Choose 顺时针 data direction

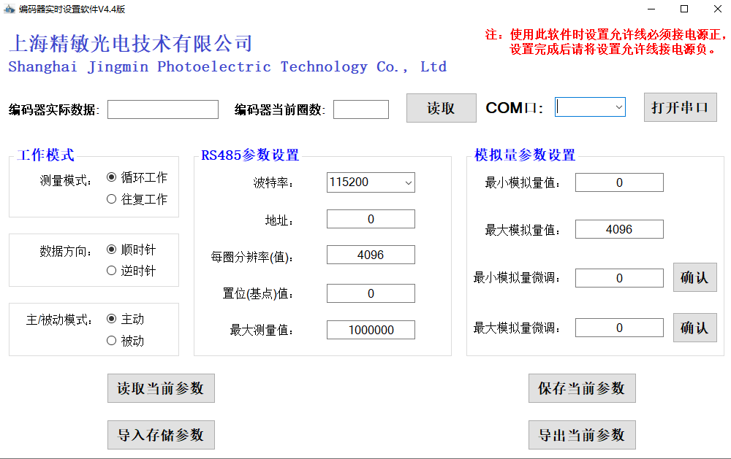coord(112,250)
